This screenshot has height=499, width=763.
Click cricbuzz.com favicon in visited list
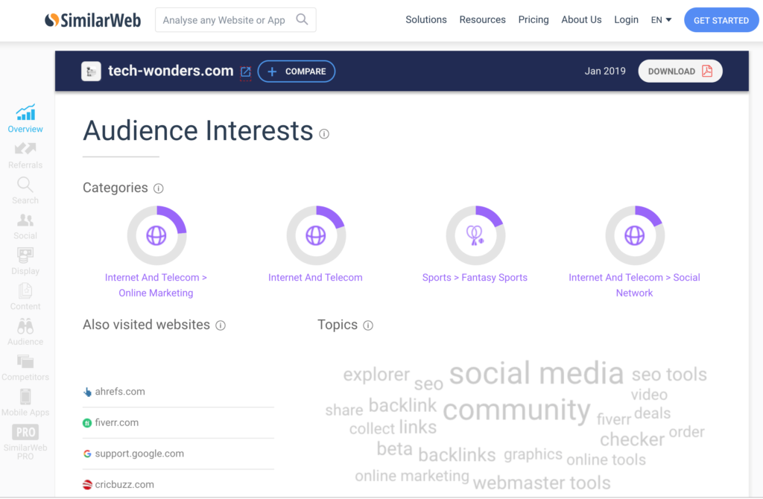[x=87, y=485]
